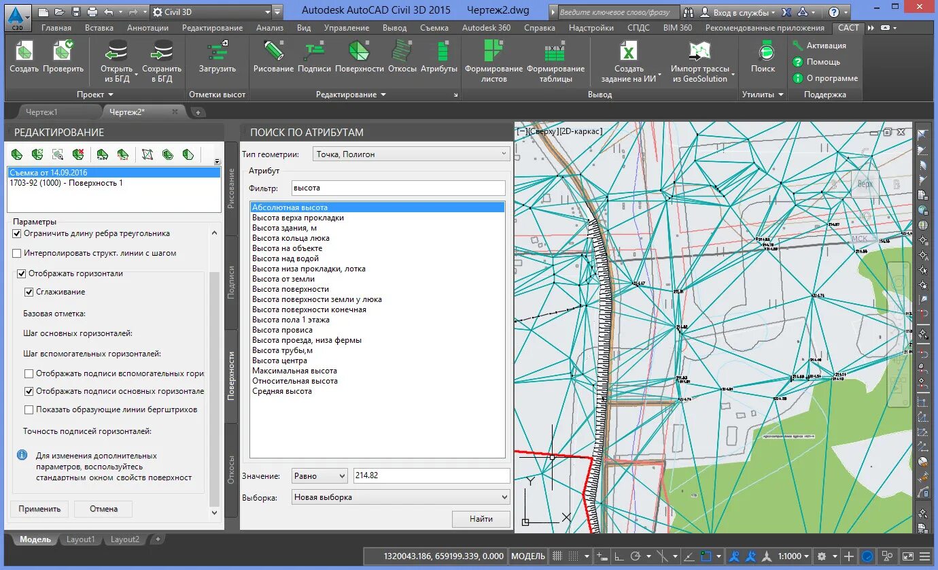Click the Значение input with 214.82
The image size is (938, 570).
pyautogui.click(x=432, y=476)
